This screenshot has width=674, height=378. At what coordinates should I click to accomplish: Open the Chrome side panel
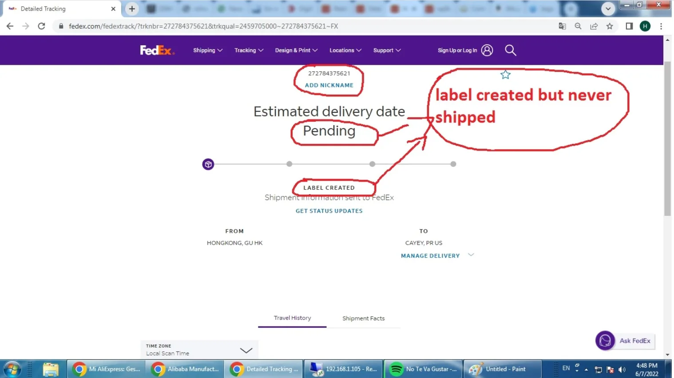point(629,26)
